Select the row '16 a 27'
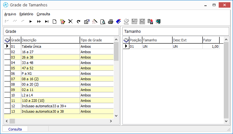The height and width of the screenshot is (134, 233). (x=59, y=52)
